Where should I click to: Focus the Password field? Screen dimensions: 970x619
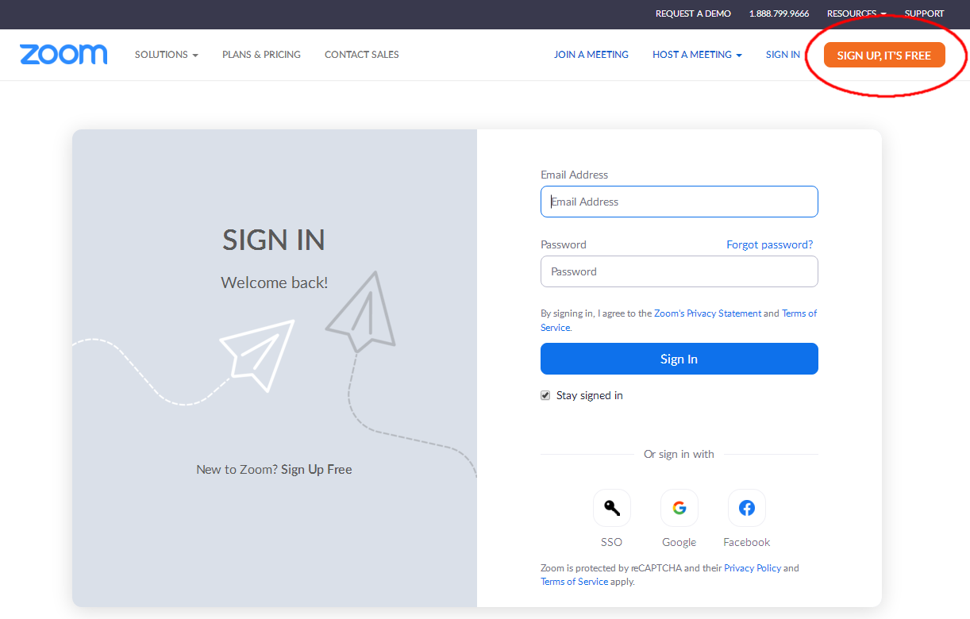[x=679, y=271]
